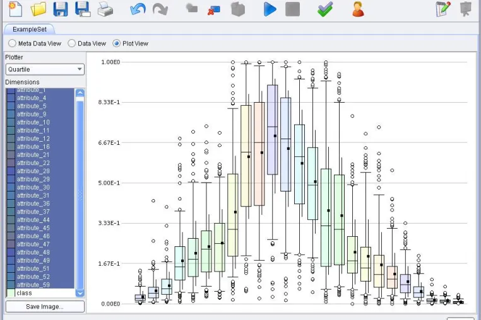The height and width of the screenshot is (320, 481).
Task: Click the dimensions list scrollbar thumb
Action: pos(80,193)
